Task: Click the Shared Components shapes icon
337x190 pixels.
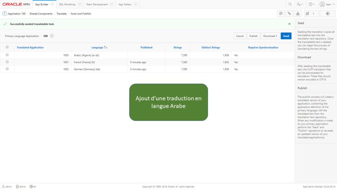Action: pyautogui.click(x=298, y=14)
